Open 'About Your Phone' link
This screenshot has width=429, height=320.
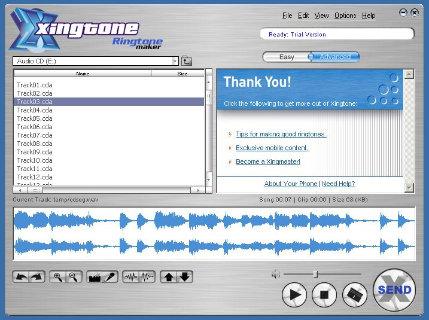click(291, 184)
